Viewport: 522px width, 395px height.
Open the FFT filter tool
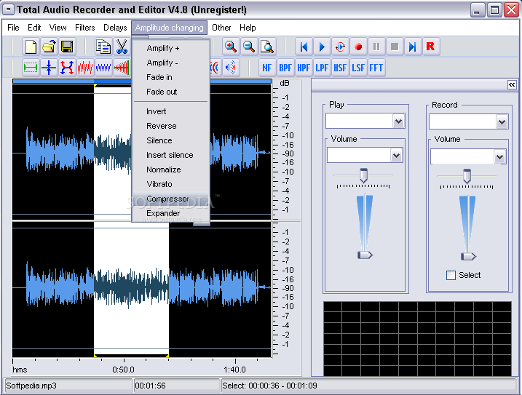(x=376, y=68)
